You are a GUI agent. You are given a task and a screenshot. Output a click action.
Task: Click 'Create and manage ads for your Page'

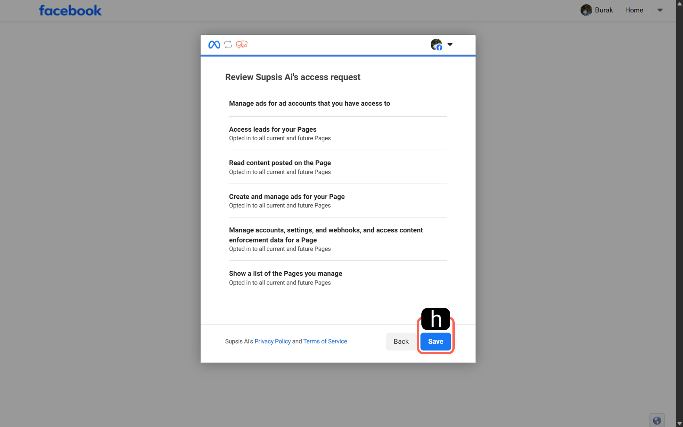click(x=287, y=197)
